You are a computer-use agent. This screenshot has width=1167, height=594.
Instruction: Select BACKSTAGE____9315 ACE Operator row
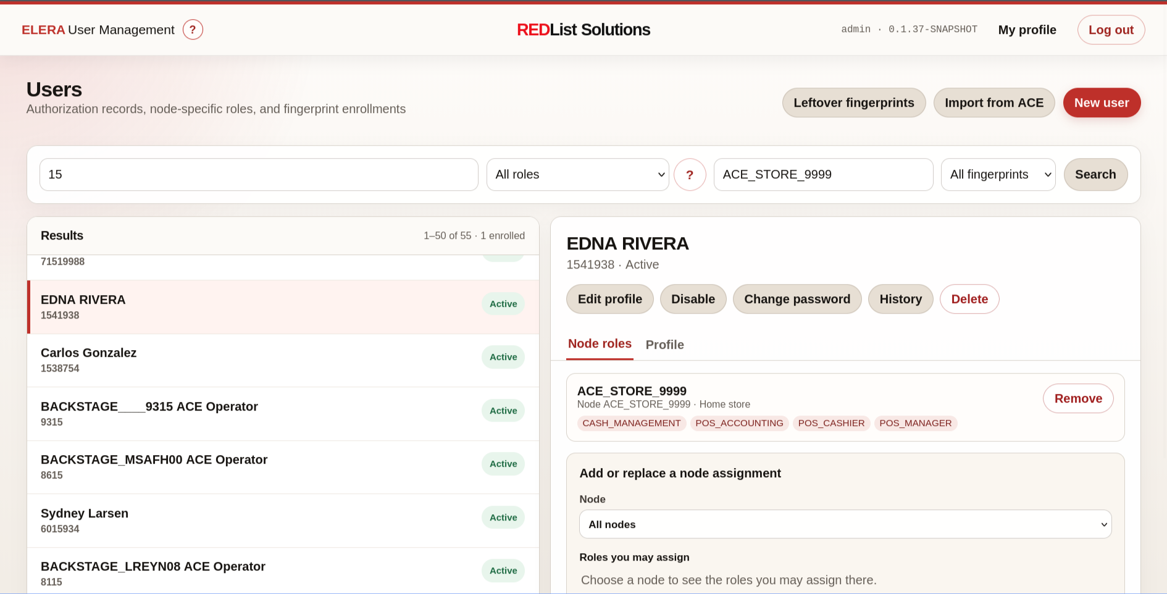283,414
